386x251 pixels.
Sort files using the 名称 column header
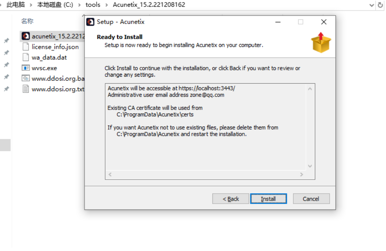(x=27, y=21)
